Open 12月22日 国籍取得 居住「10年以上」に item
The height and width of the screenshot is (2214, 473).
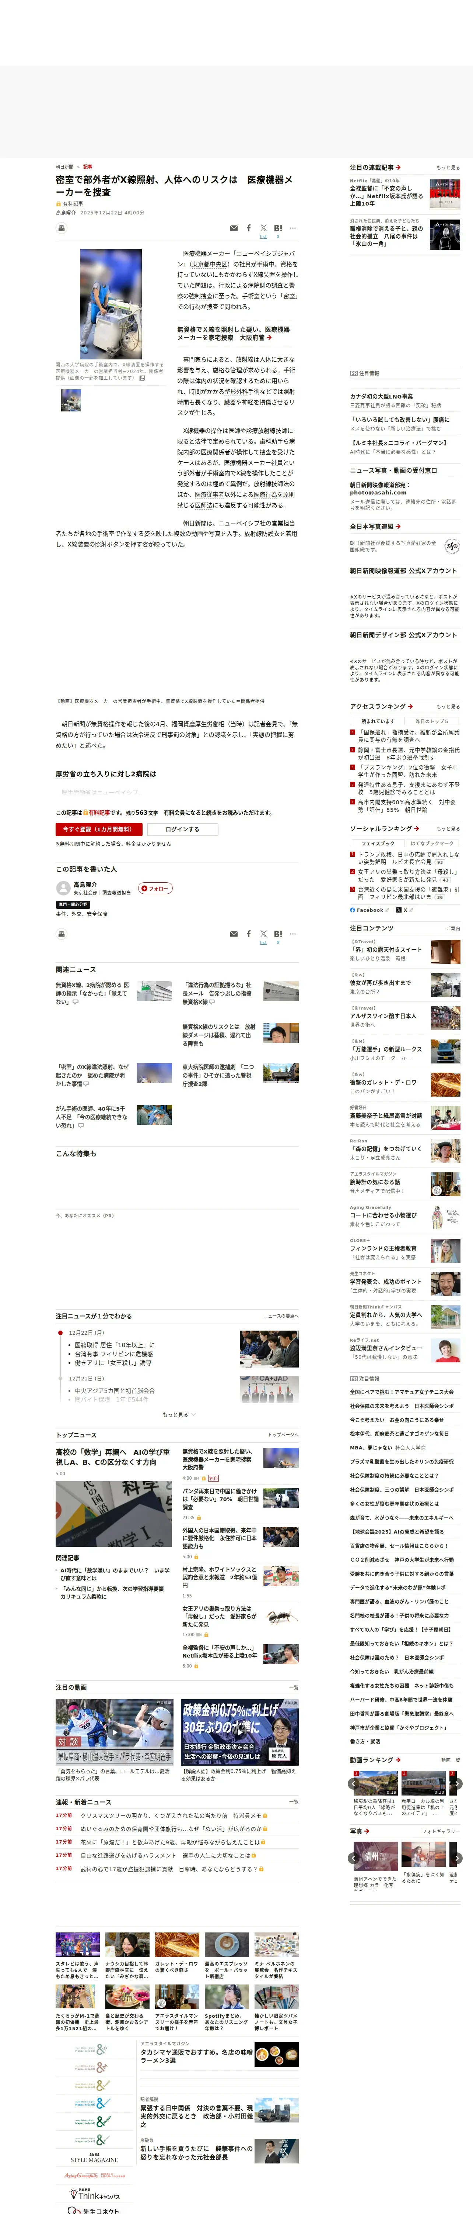114,1345
